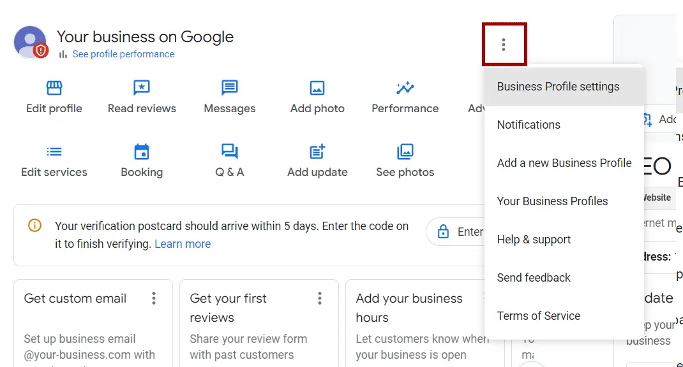Select Business Profile settings from menu
Viewport: 683px width, 367px height.
tap(564, 87)
